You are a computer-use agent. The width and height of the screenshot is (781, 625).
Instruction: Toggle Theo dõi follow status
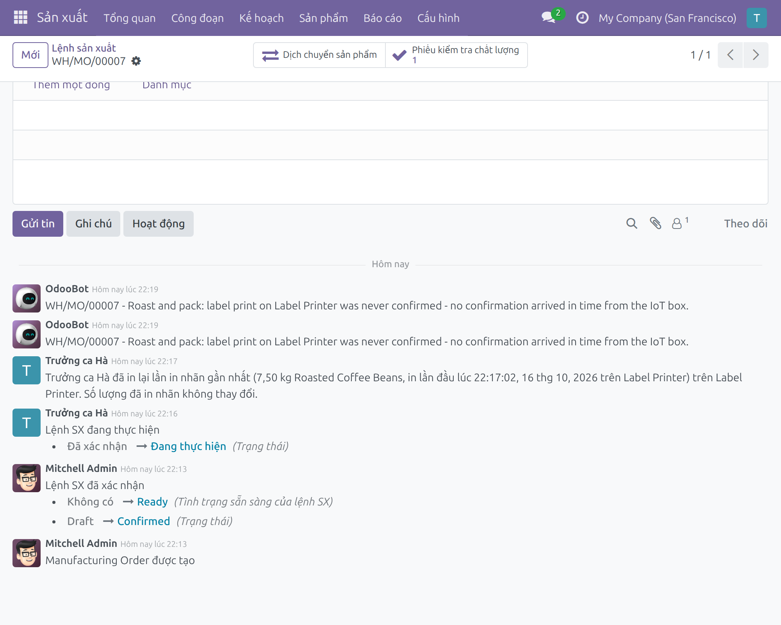click(x=745, y=223)
